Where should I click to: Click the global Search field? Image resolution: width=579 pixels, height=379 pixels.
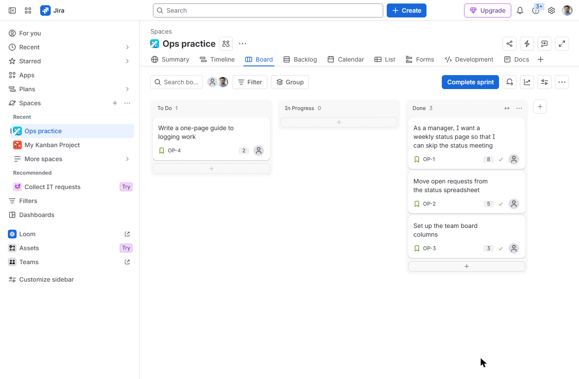(x=268, y=10)
